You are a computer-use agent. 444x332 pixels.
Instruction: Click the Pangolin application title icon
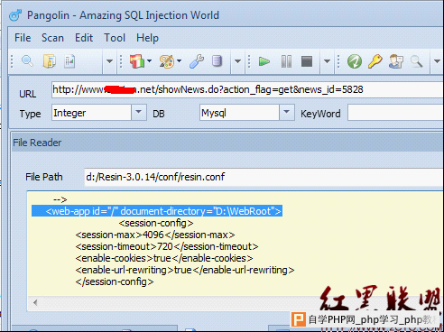15,15
